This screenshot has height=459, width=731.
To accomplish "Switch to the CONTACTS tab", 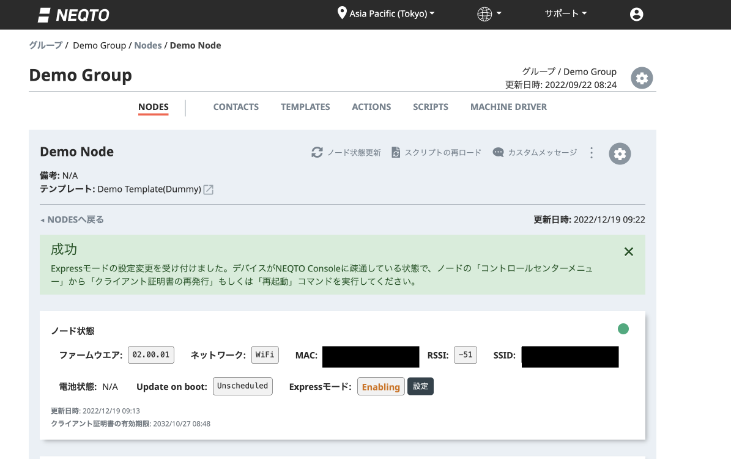I will click(236, 107).
